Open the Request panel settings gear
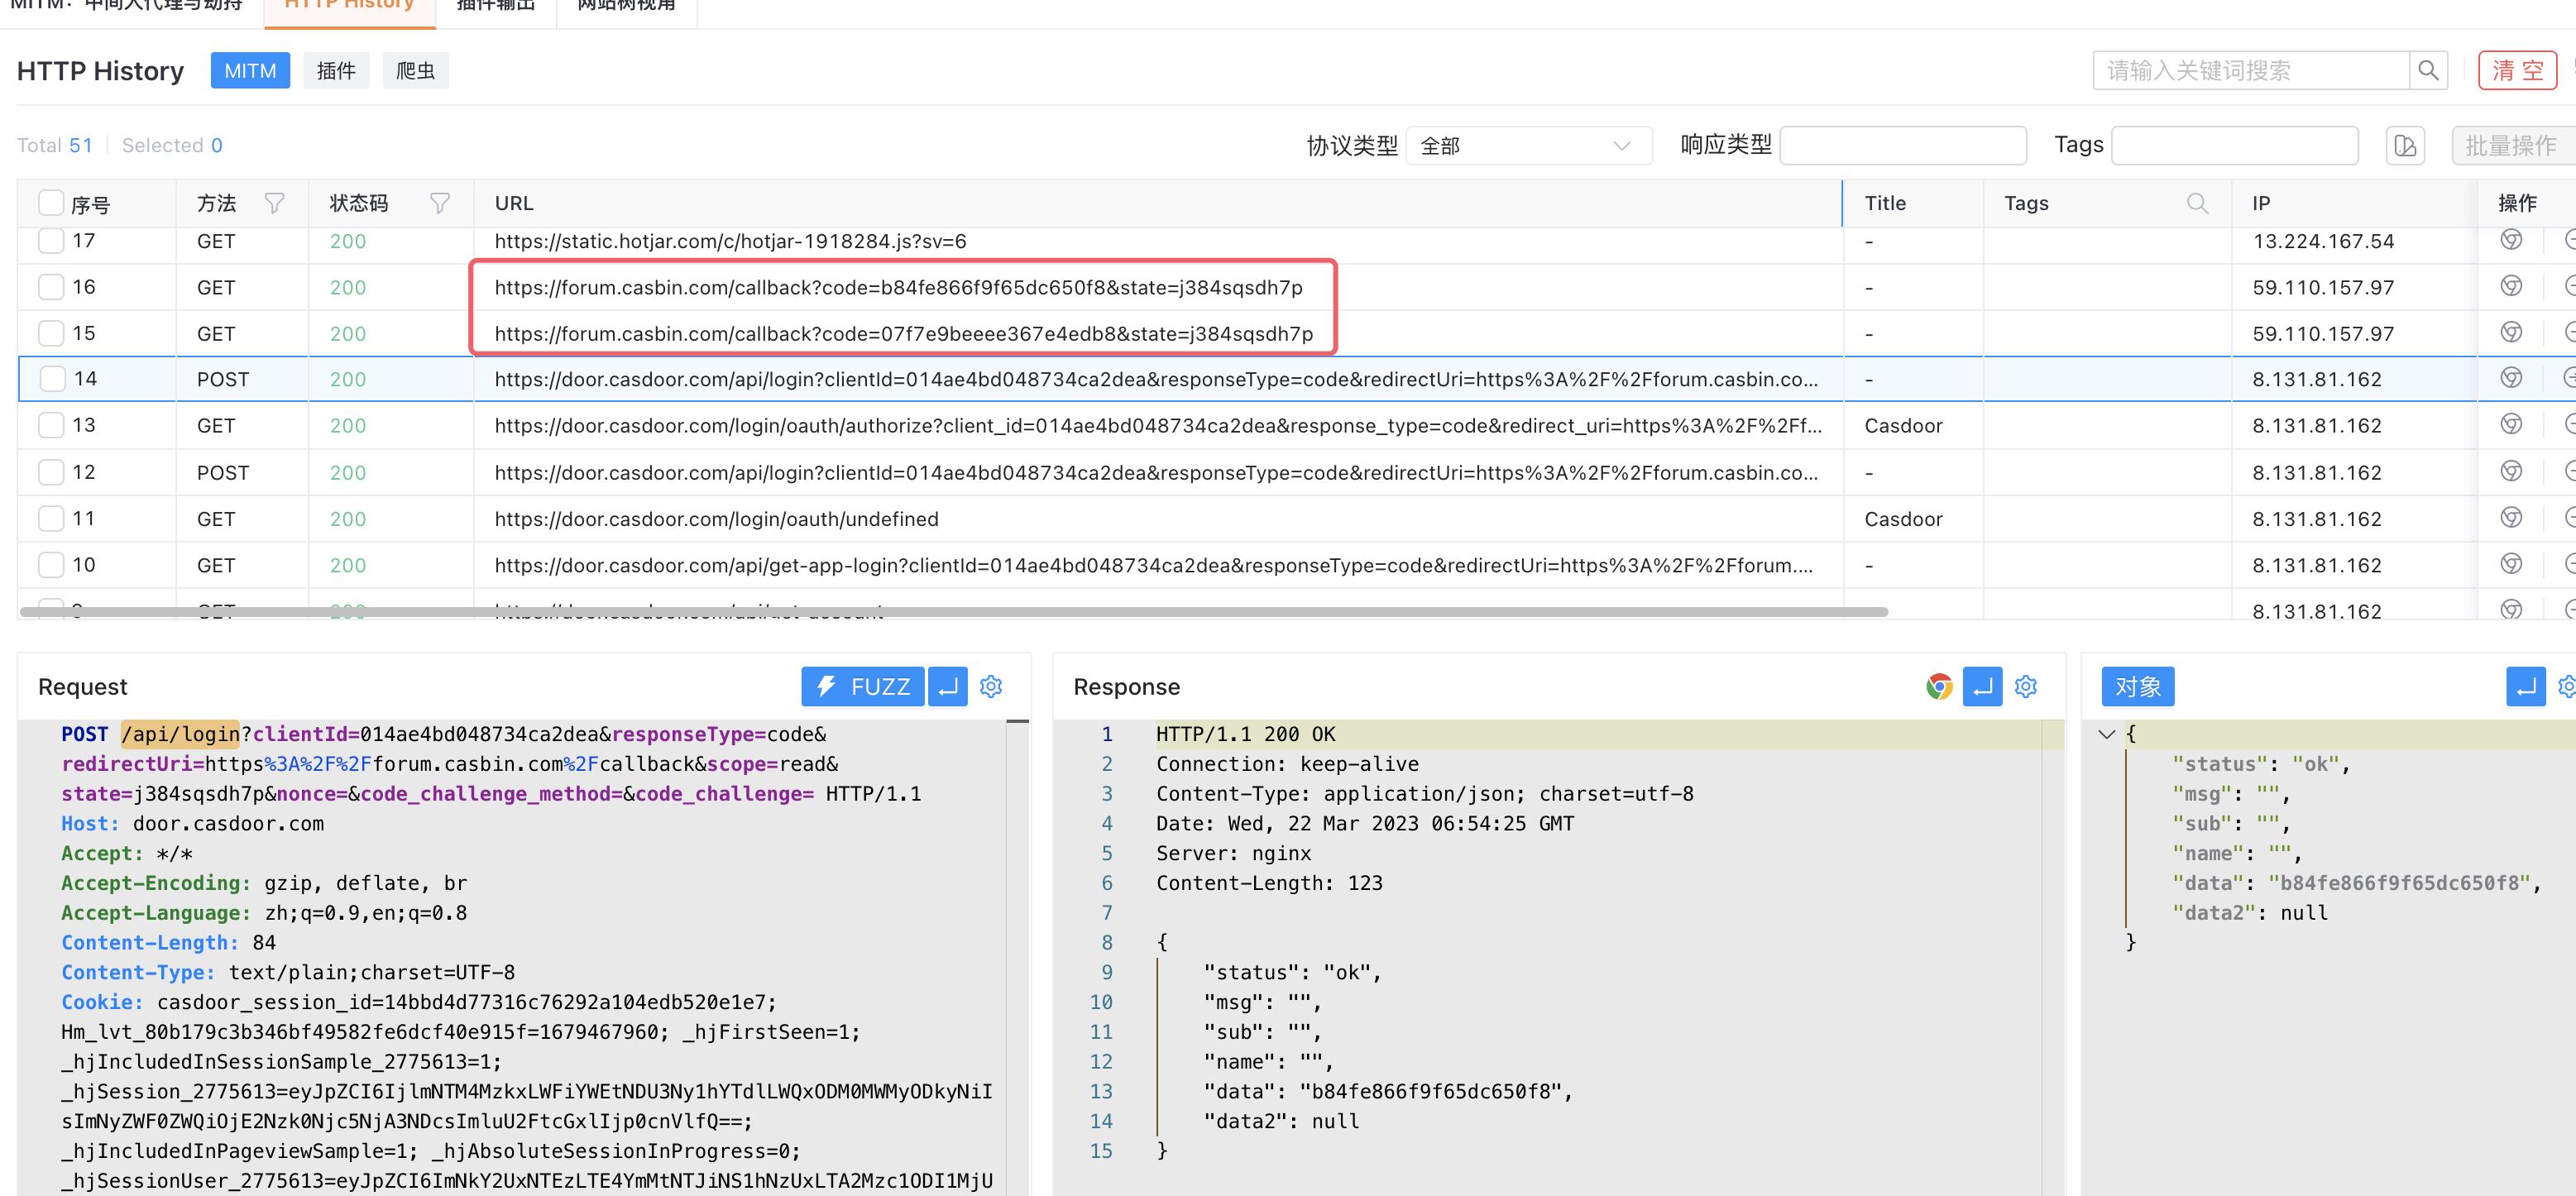This screenshot has width=2576, height=1196. pos(991,686)
